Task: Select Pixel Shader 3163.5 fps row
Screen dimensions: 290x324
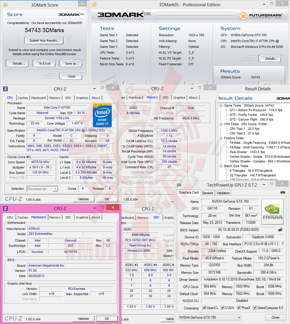Action: (x=247, y=152)
